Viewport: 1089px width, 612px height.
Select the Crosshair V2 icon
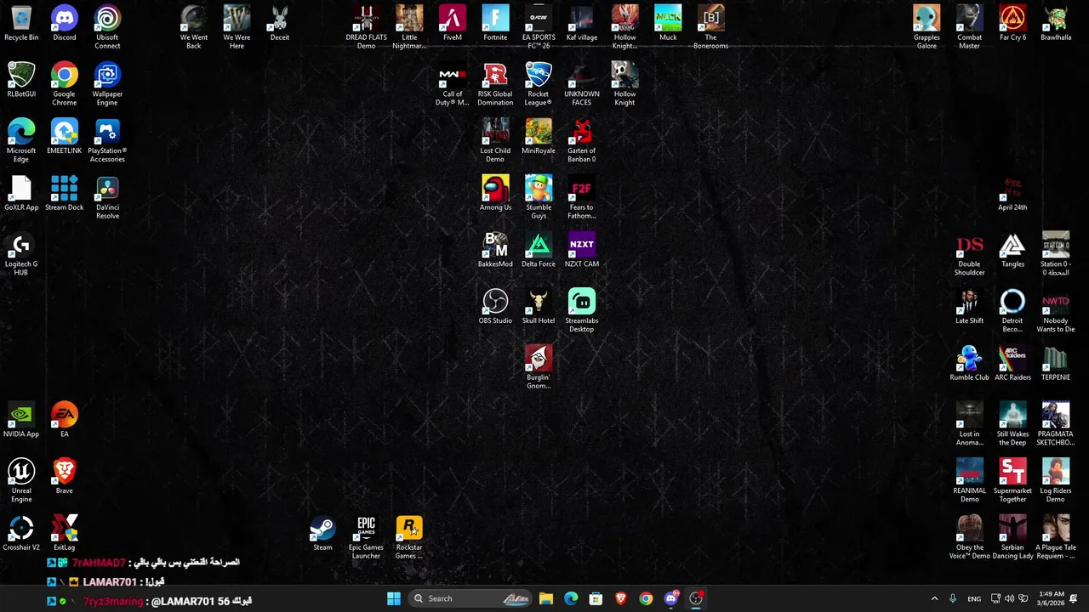21,534
